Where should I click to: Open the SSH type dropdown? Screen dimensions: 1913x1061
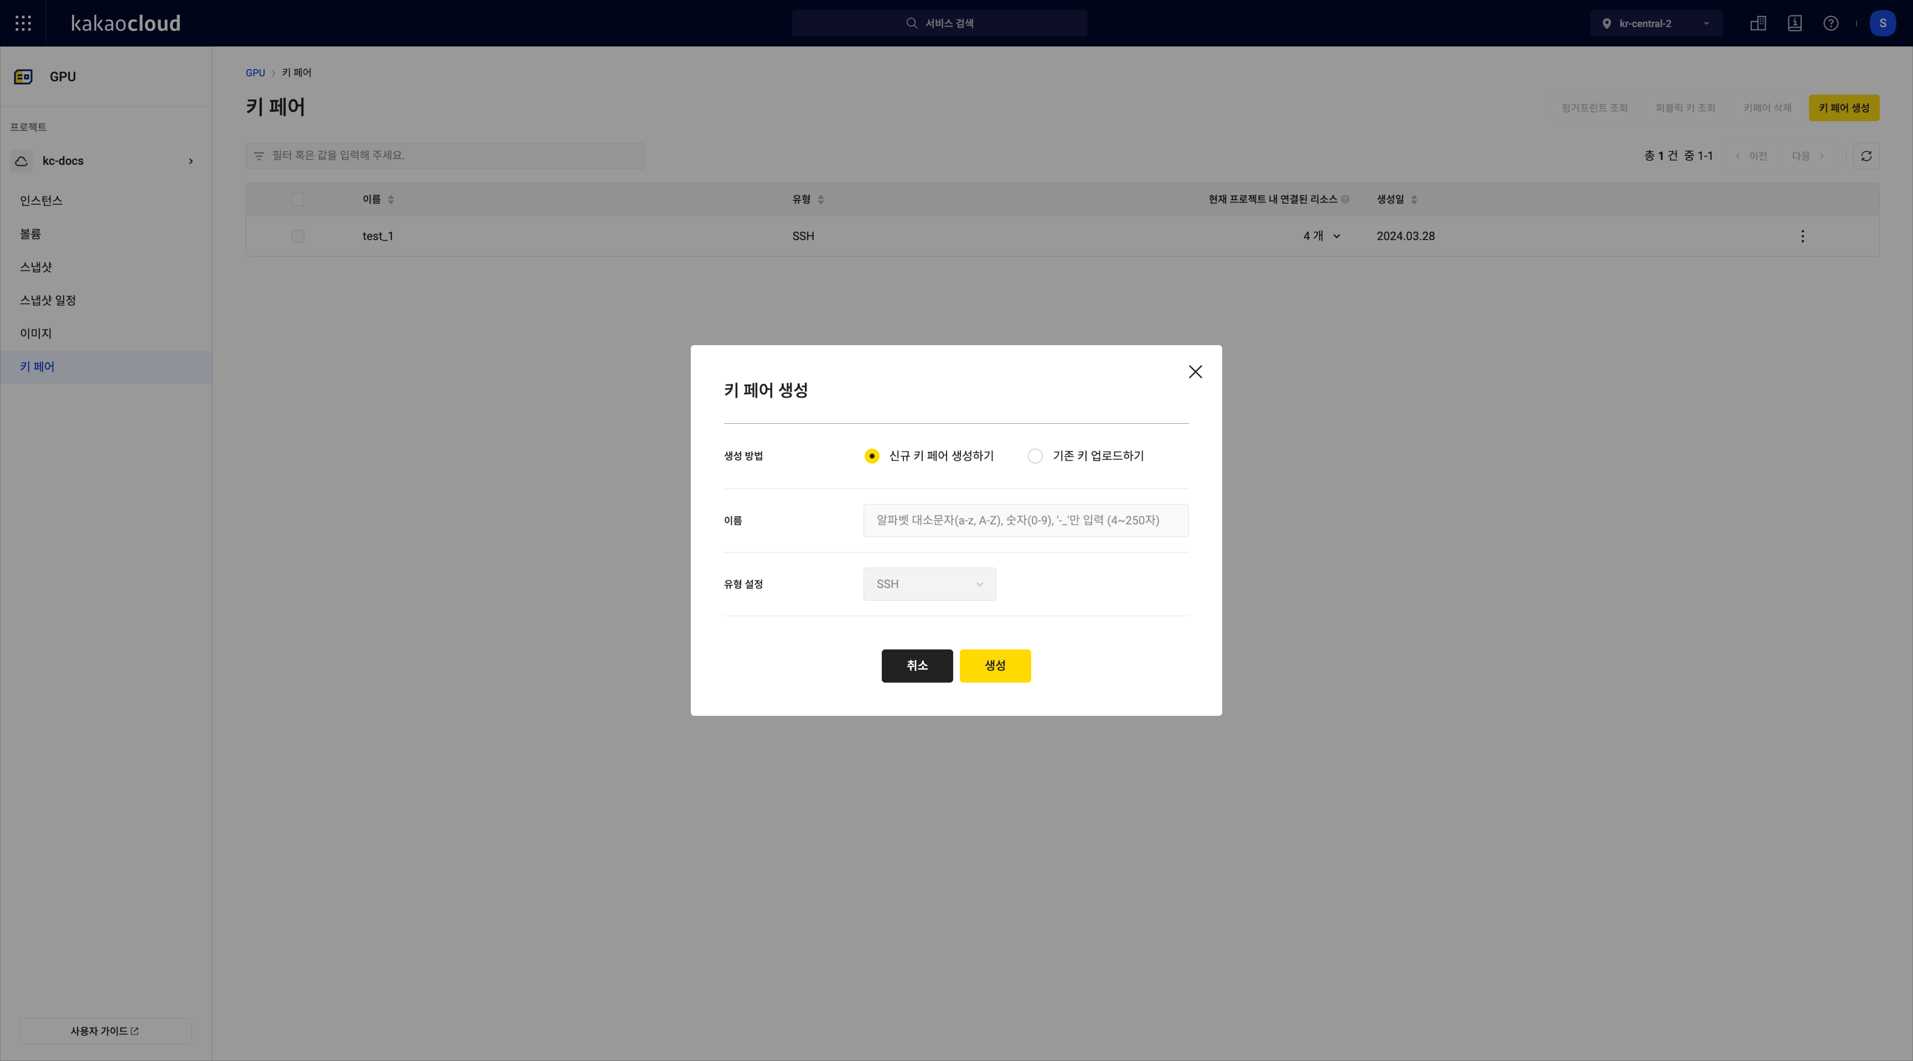pyautogui.click(x=929, y=584)
